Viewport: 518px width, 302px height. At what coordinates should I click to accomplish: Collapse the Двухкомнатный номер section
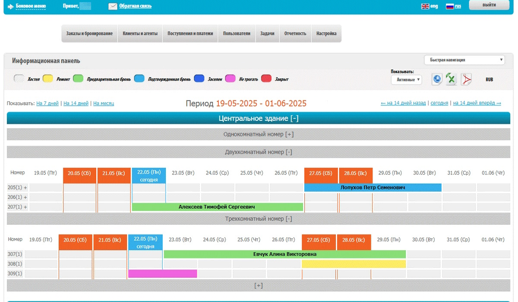coord(289,152)
